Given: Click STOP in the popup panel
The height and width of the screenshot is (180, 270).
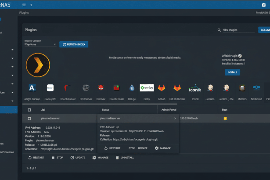Looking at the screenshot, I should [132, 148].
